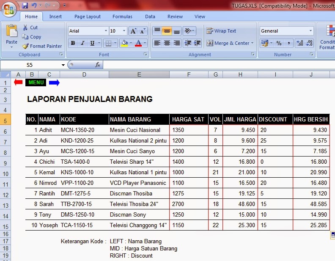This screenshot has height=261, width=335.
Task: Apply Percent Style
Action: [x=279, y=43]
